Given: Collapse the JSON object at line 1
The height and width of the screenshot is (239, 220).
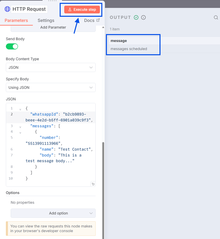Looking at the screenshot, I should (20, 109).
